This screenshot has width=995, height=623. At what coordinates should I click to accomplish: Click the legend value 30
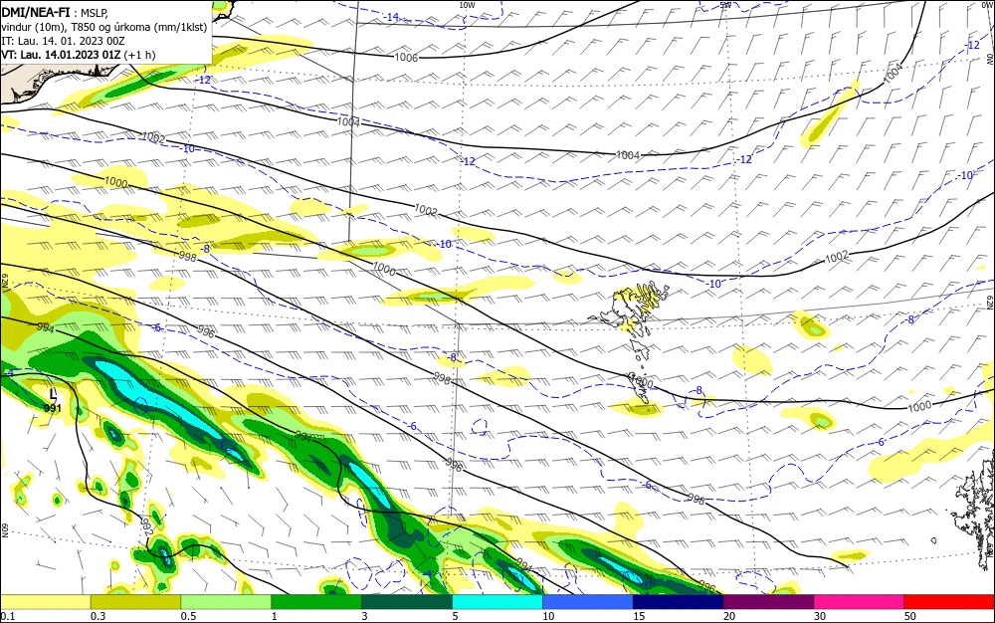(820, 616)
